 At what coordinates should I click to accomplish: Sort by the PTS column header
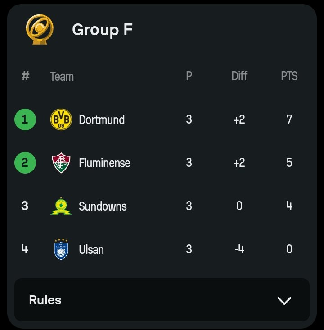(289, 76)
